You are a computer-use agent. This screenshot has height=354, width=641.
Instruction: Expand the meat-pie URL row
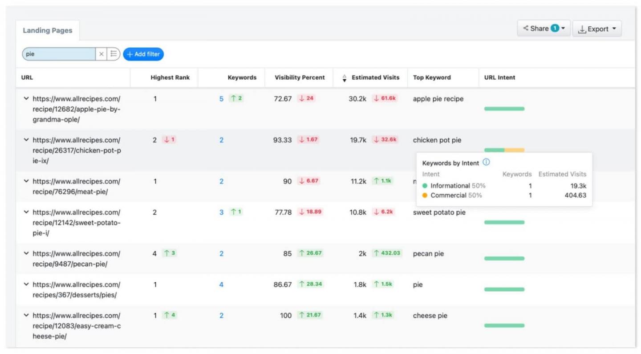click(26, 181)
